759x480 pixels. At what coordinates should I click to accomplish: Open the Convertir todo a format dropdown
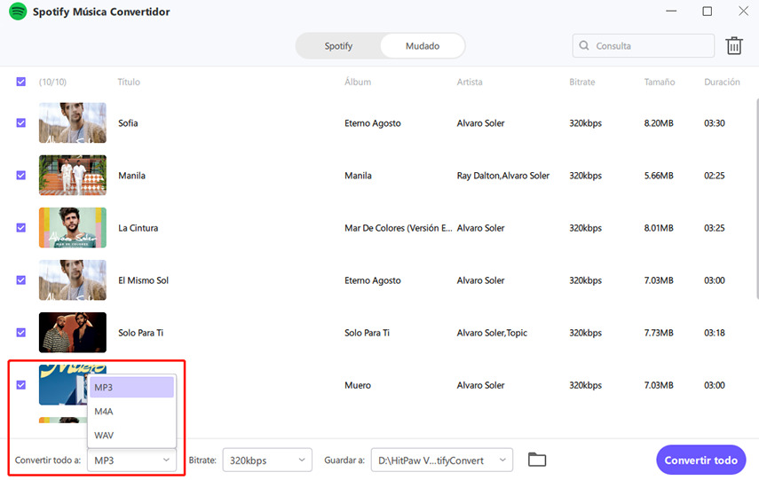(131, 460)
